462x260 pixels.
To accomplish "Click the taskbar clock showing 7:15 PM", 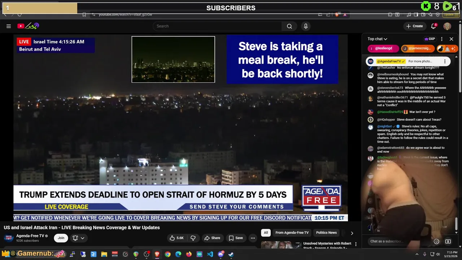I will (x=452, y=254).
